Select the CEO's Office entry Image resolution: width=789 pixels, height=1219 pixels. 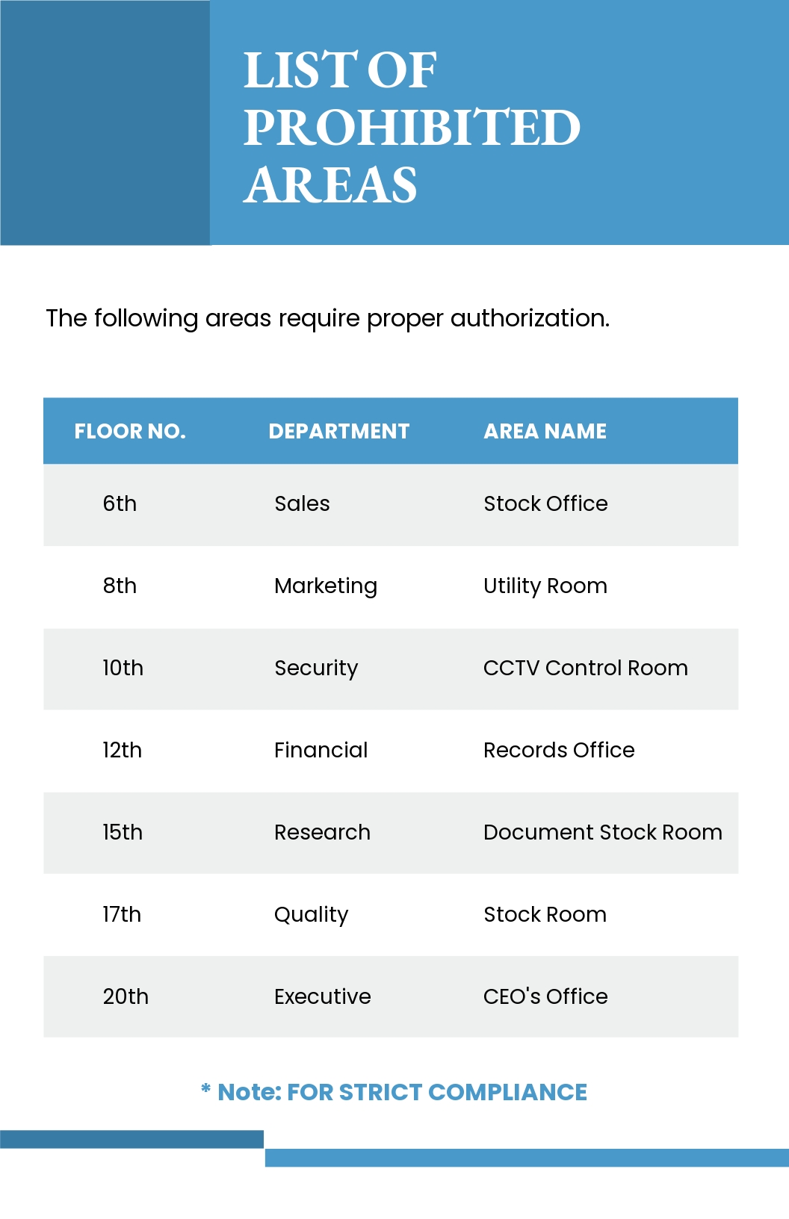click(545, 997)
